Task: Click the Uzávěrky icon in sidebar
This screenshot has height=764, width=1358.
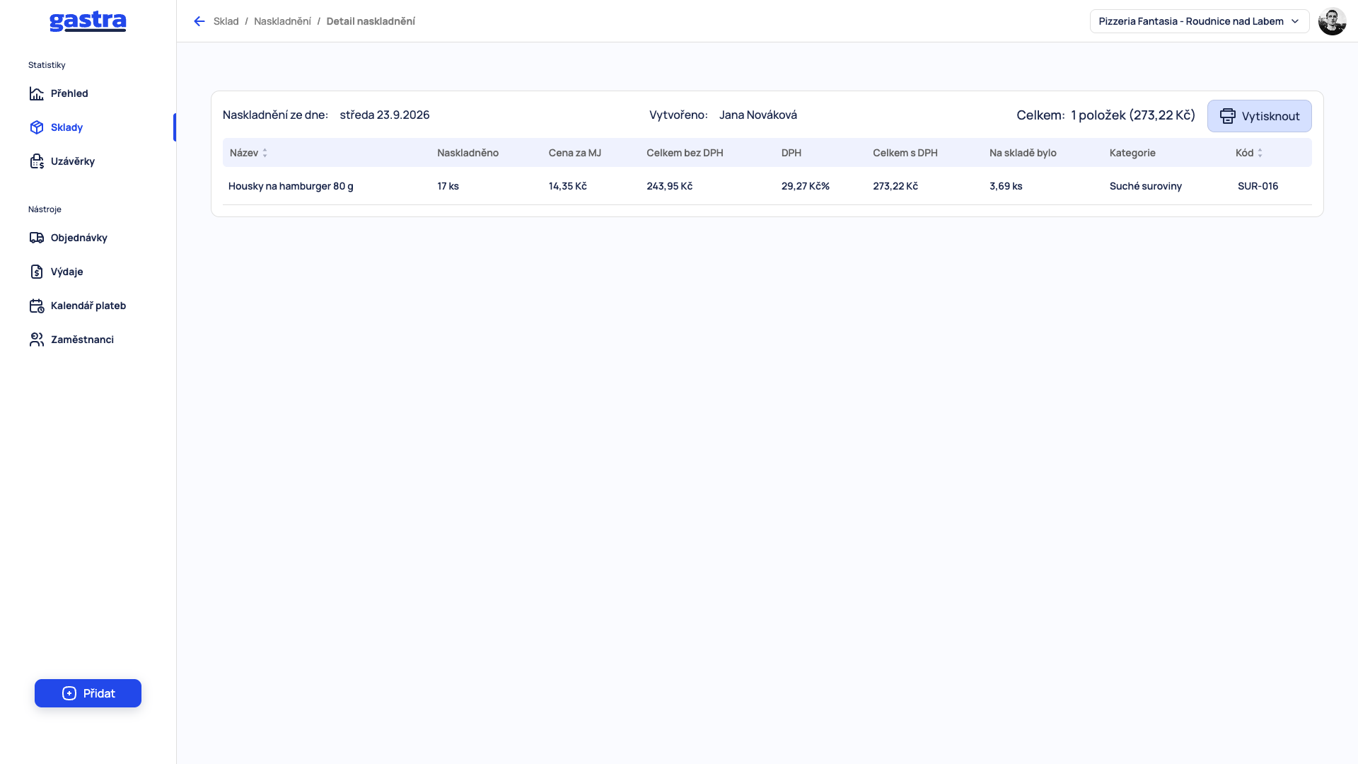Action: pos(37,161)
